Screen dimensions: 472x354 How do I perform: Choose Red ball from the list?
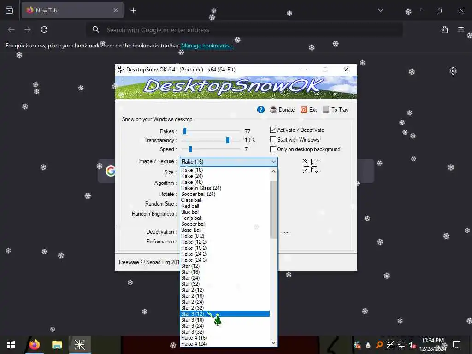(x=225, y=206)
